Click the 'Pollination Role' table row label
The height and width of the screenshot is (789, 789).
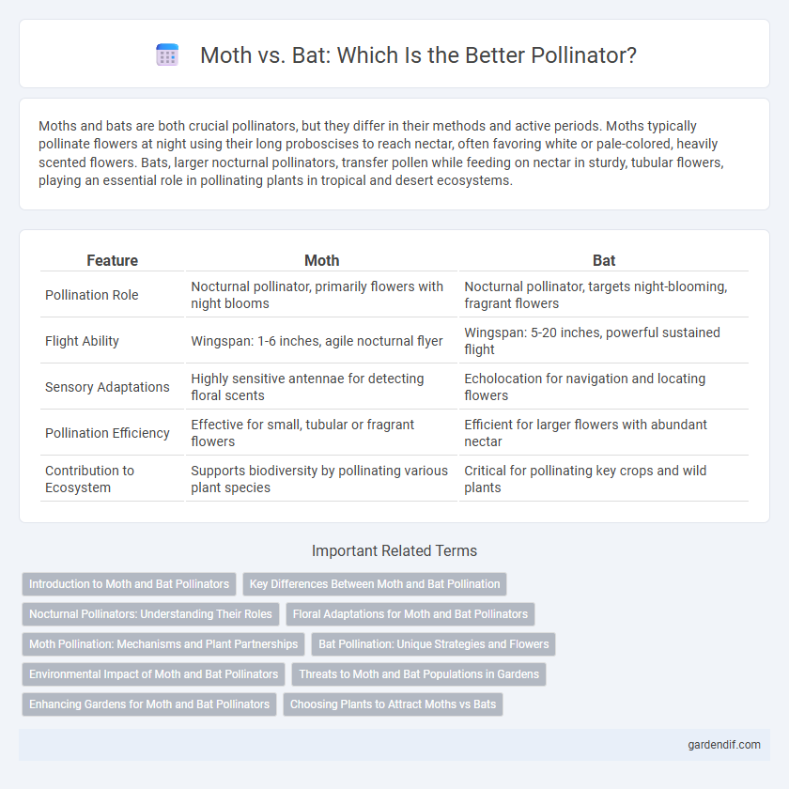pos(92,295)
